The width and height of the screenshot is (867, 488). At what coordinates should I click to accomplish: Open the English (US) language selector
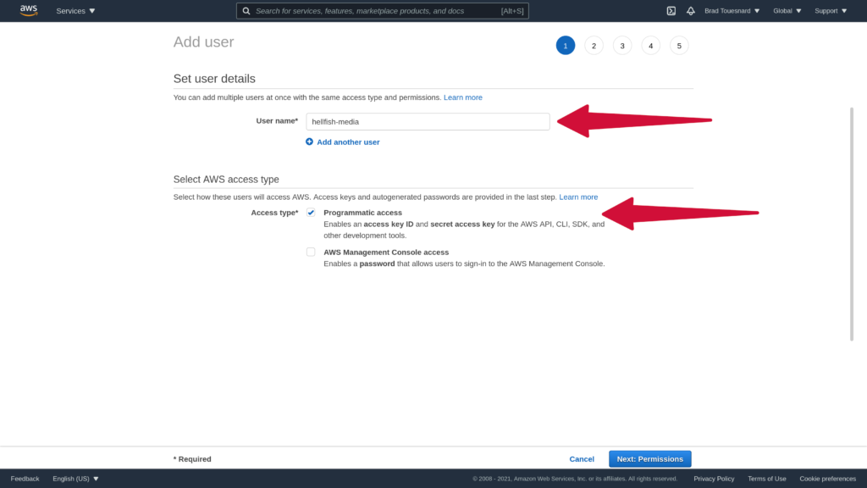pos(75,478)
